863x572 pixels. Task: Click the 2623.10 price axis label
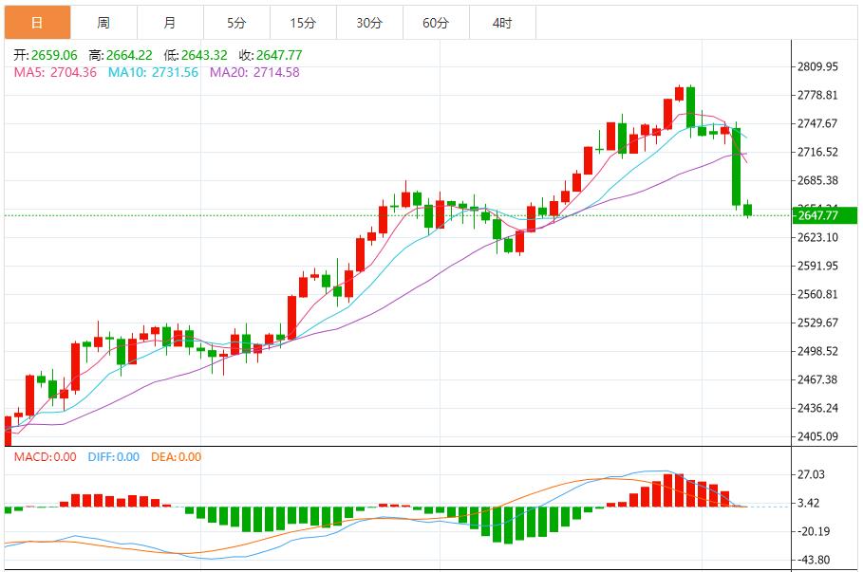click(817, 237)
